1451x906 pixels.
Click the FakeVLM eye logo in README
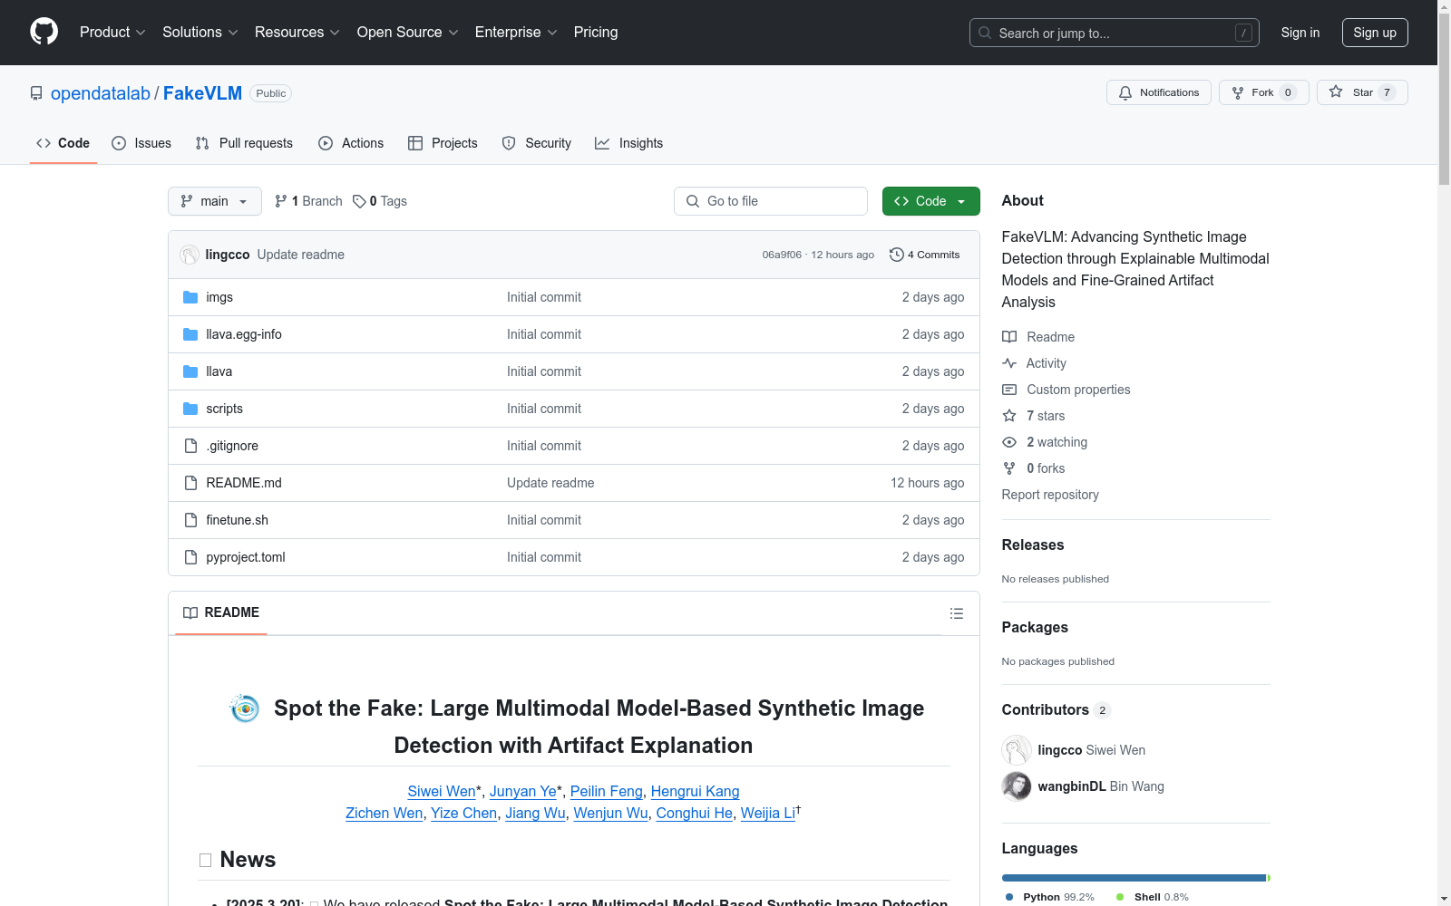245,708
